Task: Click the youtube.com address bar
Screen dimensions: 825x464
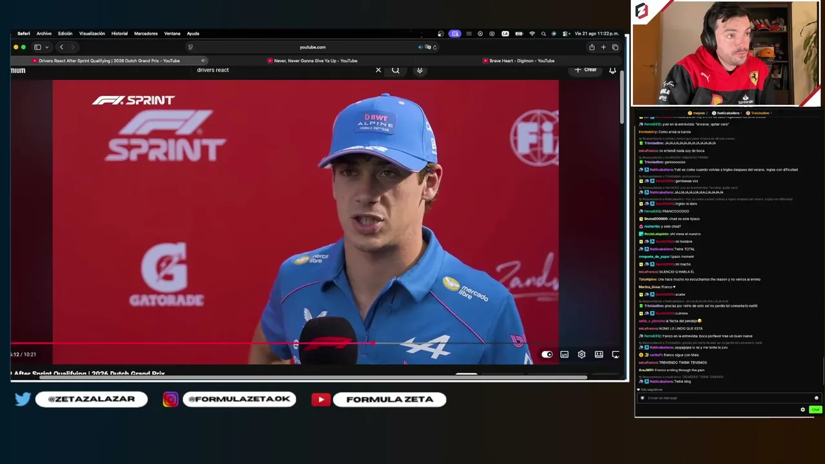Action: click(x=313, y=47)
